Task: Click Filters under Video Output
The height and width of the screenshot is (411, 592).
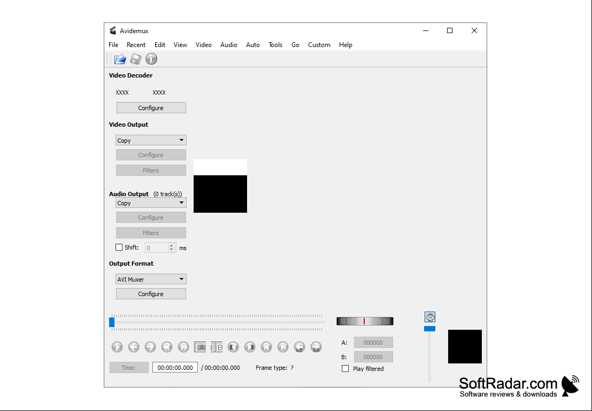Action: 151,170
